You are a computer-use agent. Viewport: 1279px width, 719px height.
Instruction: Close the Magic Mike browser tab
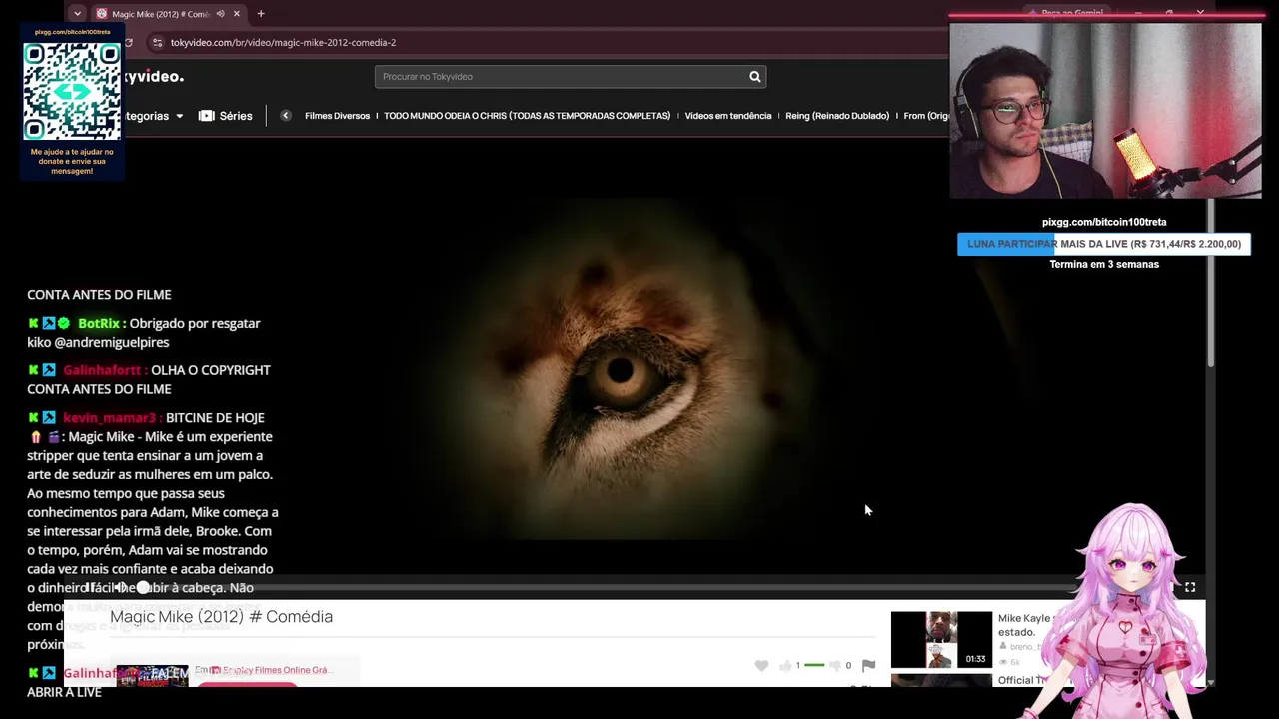(237, 14)
